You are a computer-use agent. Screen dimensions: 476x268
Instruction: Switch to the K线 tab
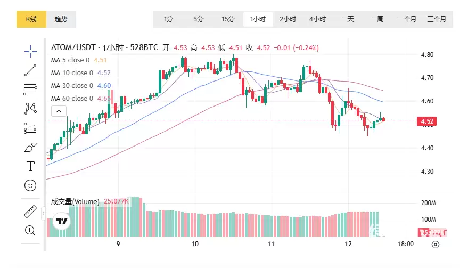point(31,19)
